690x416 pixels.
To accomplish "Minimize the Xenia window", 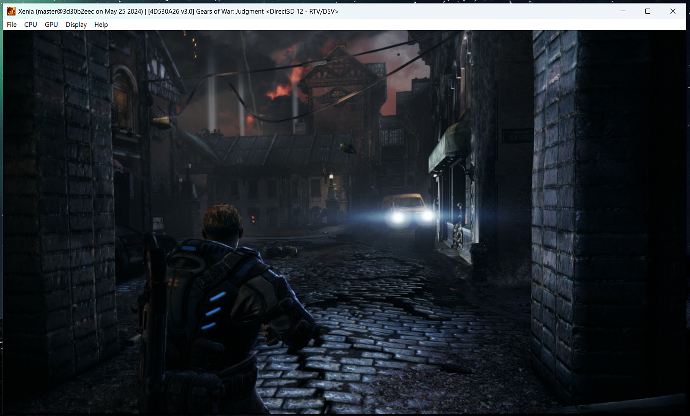I will 623,11.
